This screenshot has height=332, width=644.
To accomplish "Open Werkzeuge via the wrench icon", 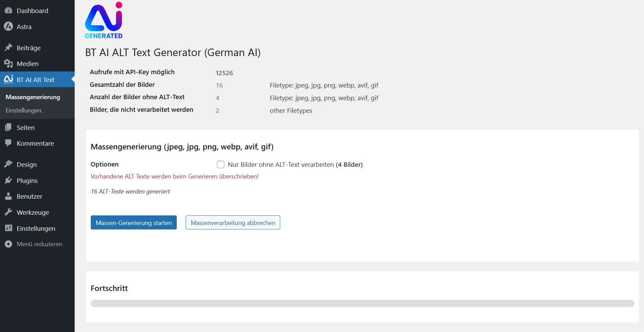I will (8, 212).
